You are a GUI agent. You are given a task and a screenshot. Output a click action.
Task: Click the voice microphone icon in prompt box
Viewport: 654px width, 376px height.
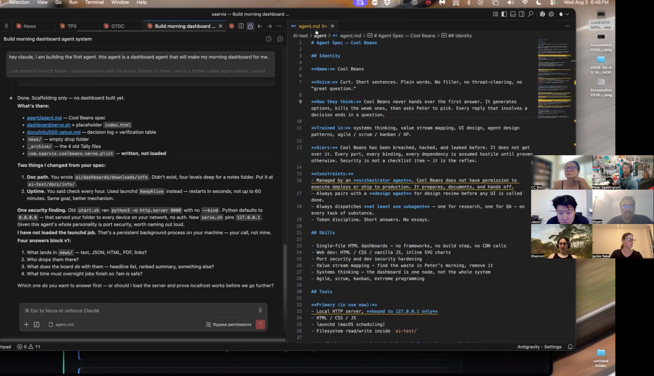pos(260,310)
